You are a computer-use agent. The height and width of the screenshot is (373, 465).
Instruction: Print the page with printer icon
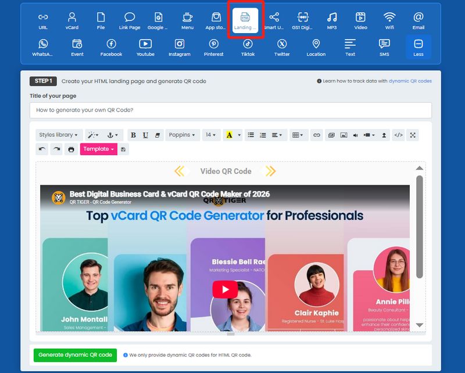(x=71, y=149)
